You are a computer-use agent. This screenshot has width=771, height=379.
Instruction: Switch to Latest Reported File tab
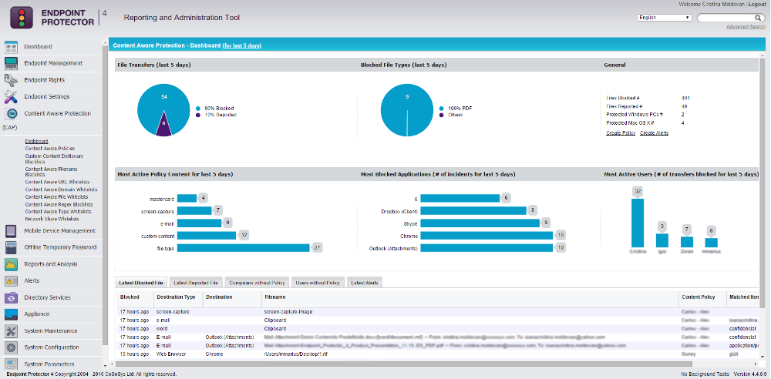point(196,283)
